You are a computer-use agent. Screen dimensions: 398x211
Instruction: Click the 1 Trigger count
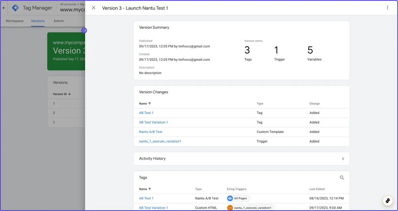(279, 53)
